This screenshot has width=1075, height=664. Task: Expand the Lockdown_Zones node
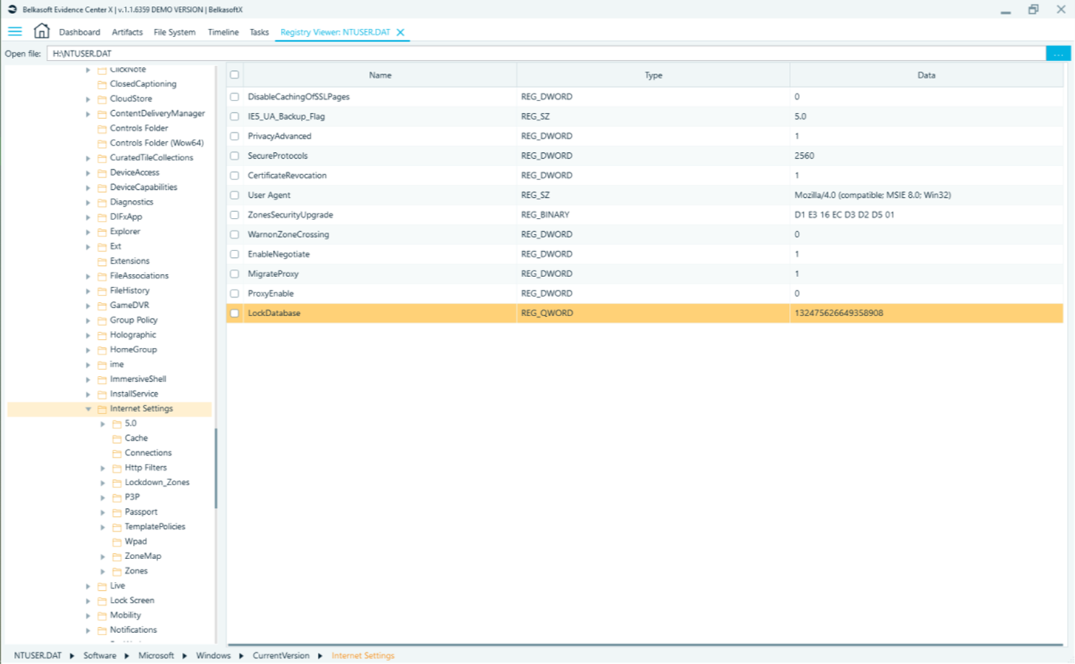(103, 483)
